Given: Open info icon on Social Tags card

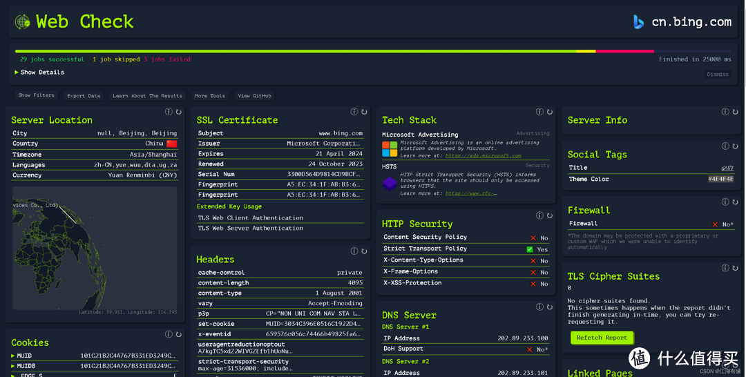Looking at the screenshot, I should 725,146.
